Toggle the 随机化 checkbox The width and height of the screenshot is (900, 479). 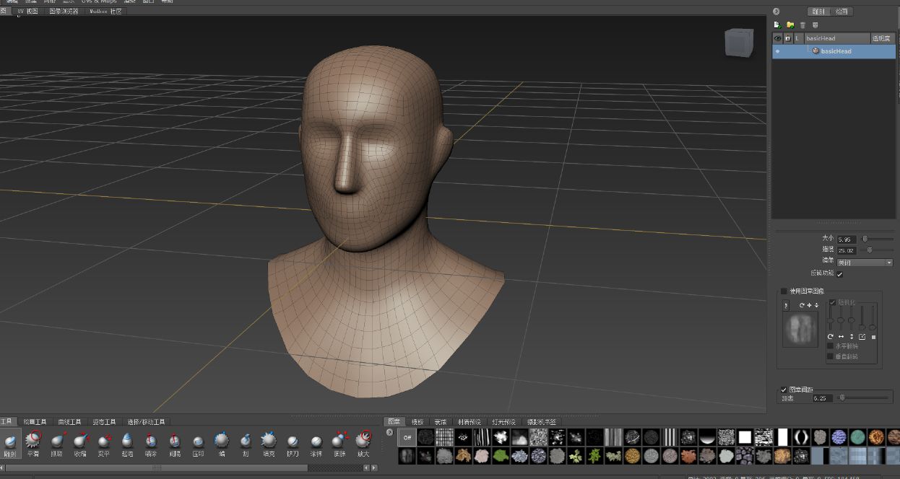[x=833, y=302]
